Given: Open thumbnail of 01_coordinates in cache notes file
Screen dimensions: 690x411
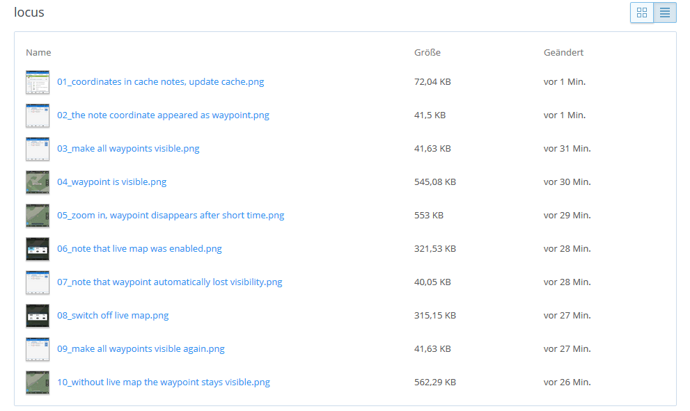Looking at the screenshot, I should pos(38,82).
